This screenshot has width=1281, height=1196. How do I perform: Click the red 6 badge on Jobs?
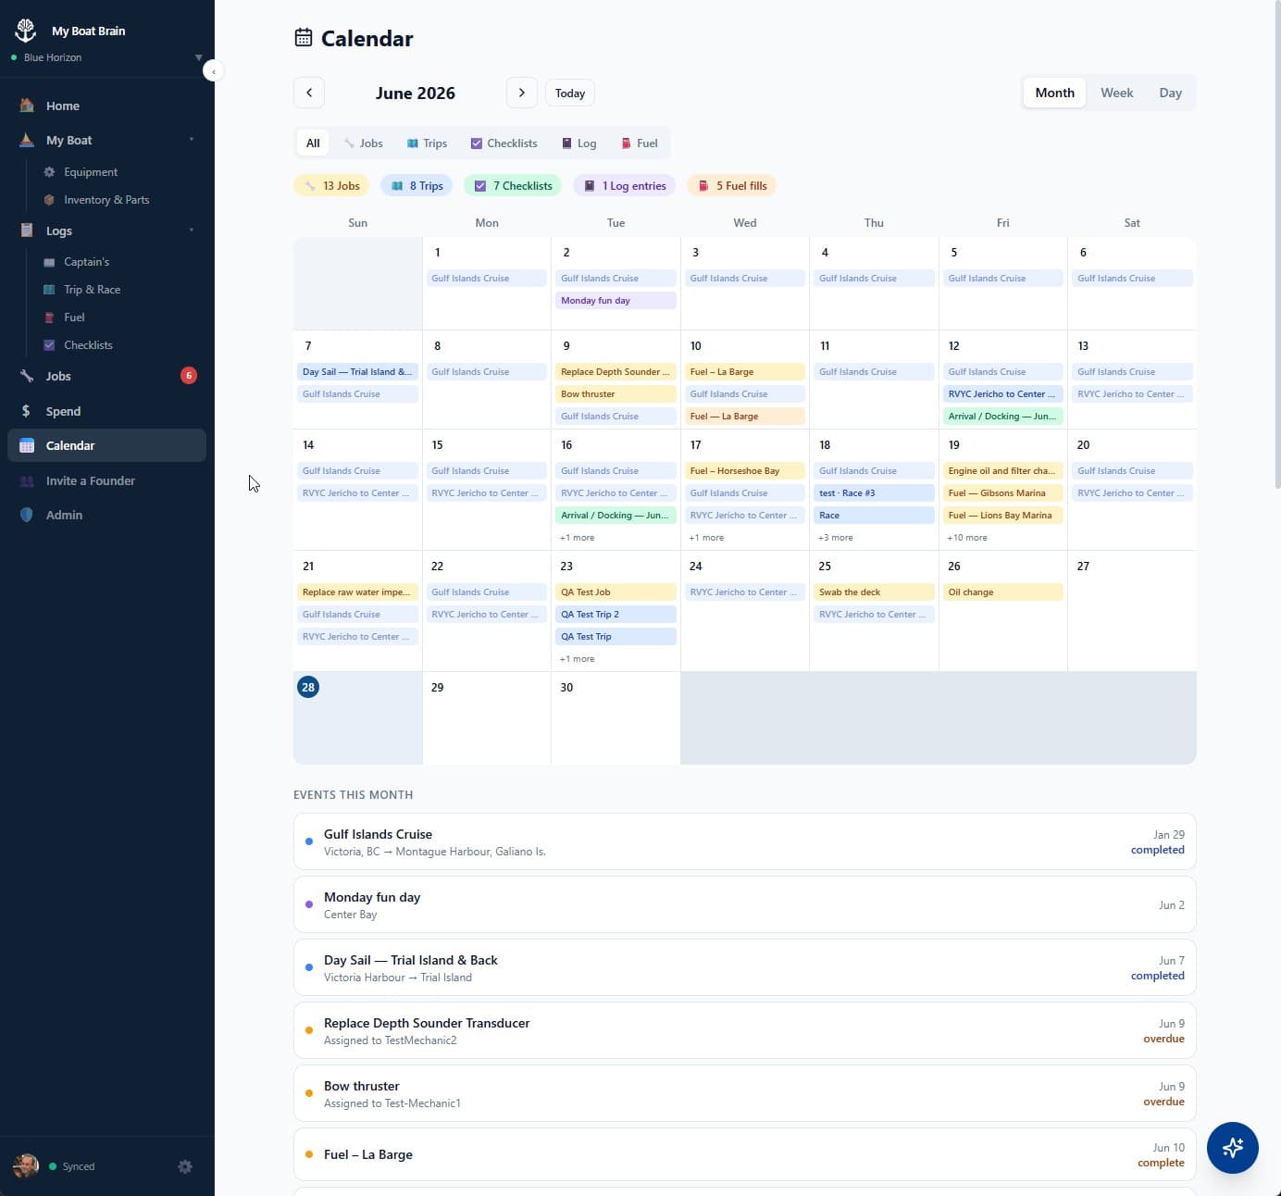click(x=189, y=375)
